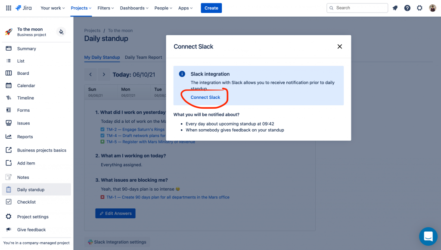
Task: Select Sun 06/06/21 column header
Action: [101, 92]
